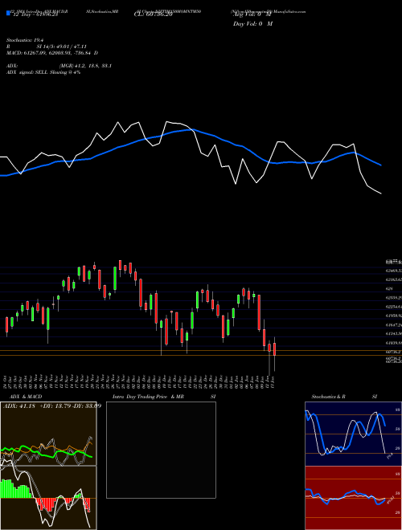This screenshot has width=402, height=530.
Task: Click the MACD values line '61267.99, 62003.93, -736.84'
Action: pos(58,53)
